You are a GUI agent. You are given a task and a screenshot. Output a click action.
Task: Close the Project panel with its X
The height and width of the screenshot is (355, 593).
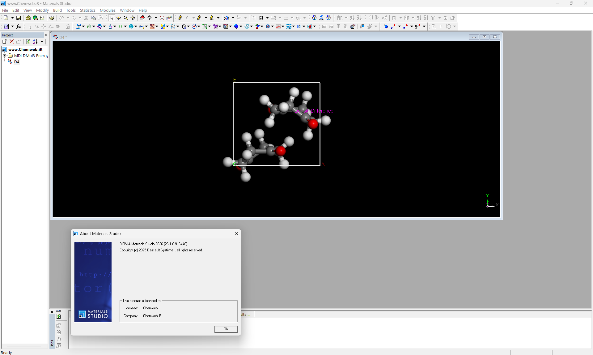46,35
